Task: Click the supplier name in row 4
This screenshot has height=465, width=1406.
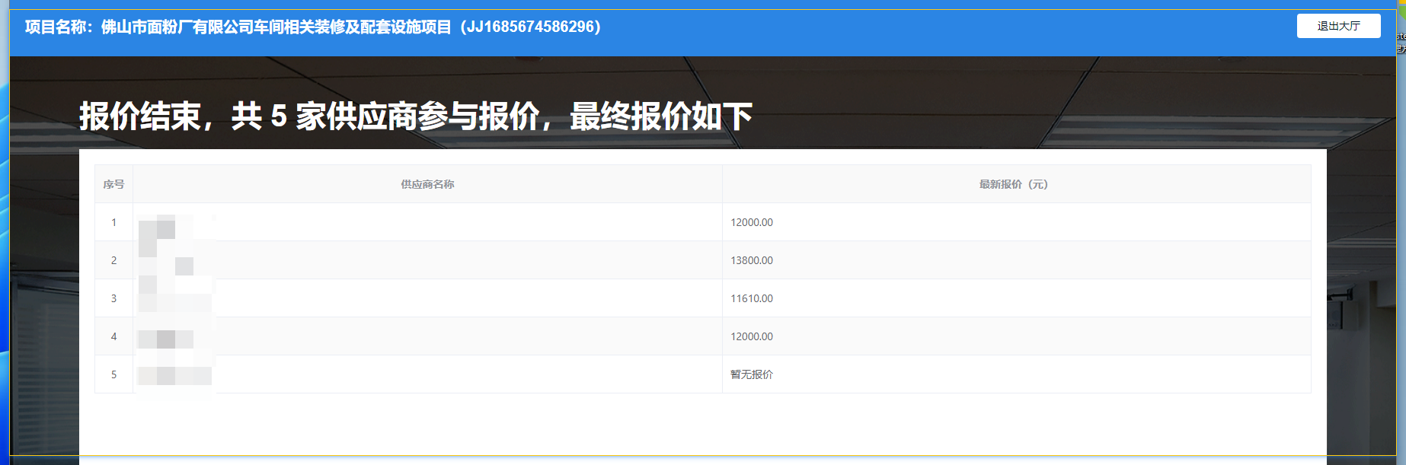Action: click(175, 338)
